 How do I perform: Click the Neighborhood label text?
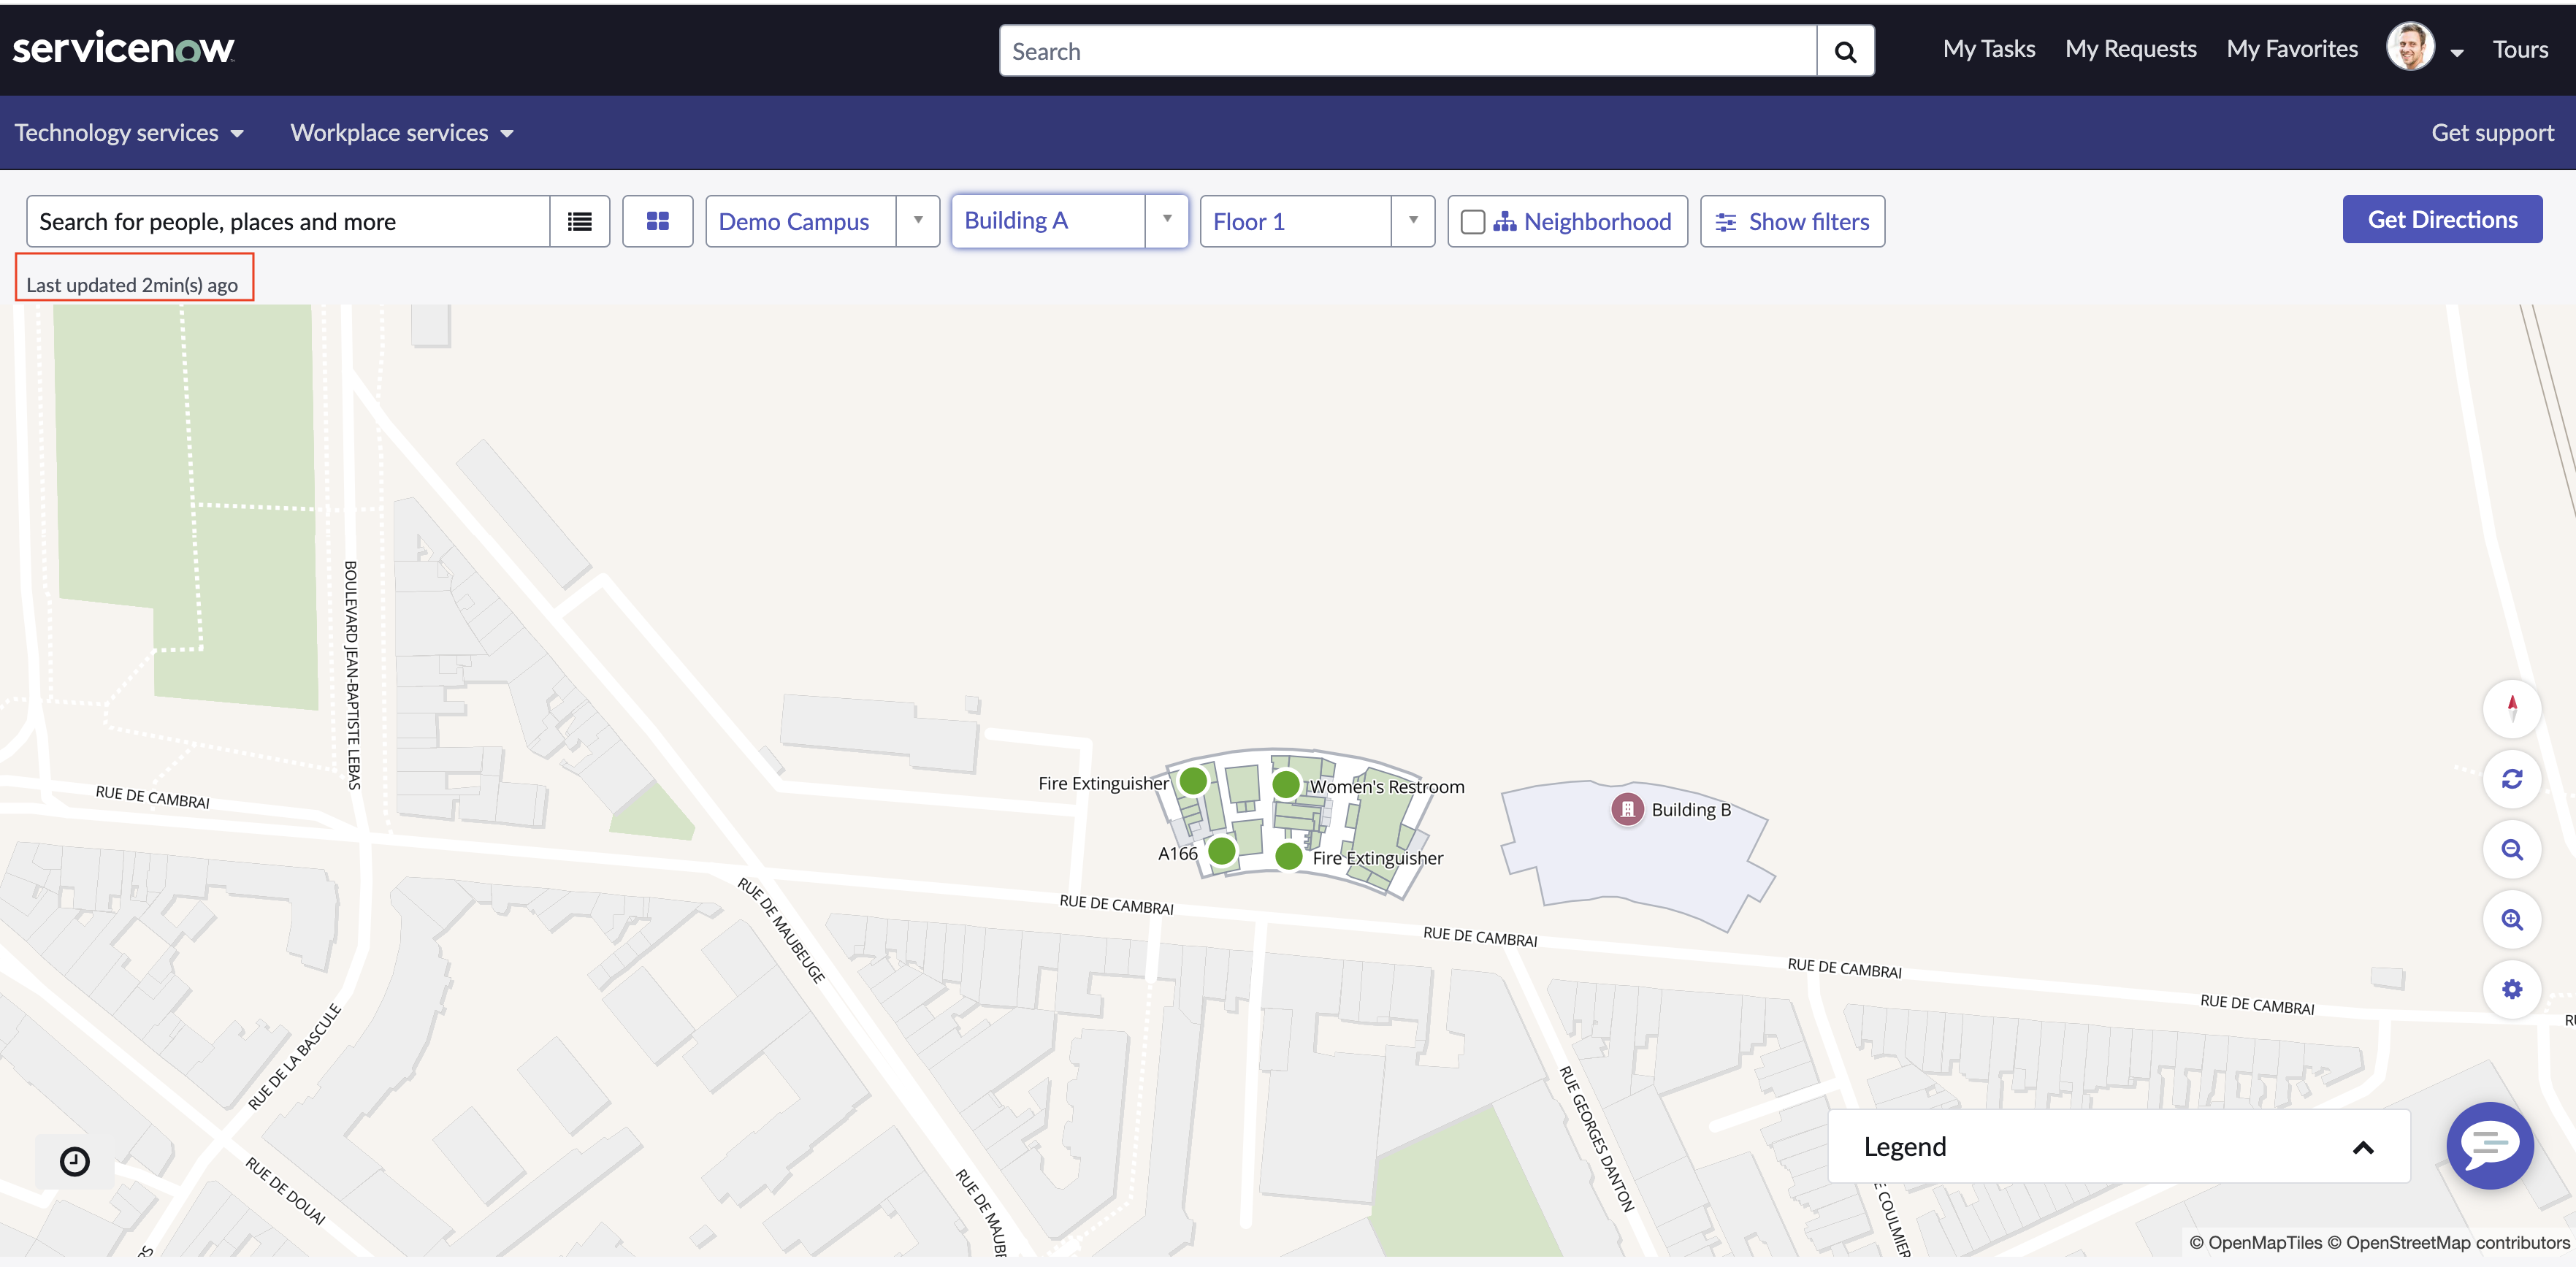point(1597,222)
